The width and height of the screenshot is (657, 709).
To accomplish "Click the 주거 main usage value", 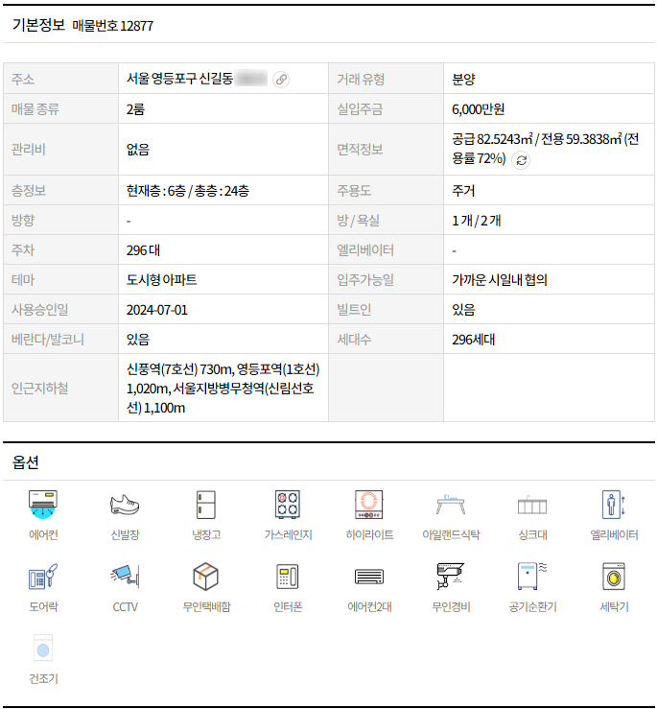I will coord(463,190).
